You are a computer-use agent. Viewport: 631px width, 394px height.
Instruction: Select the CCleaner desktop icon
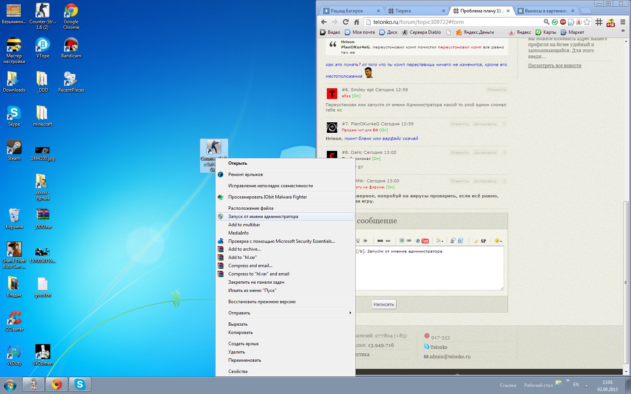coord(14,321)
